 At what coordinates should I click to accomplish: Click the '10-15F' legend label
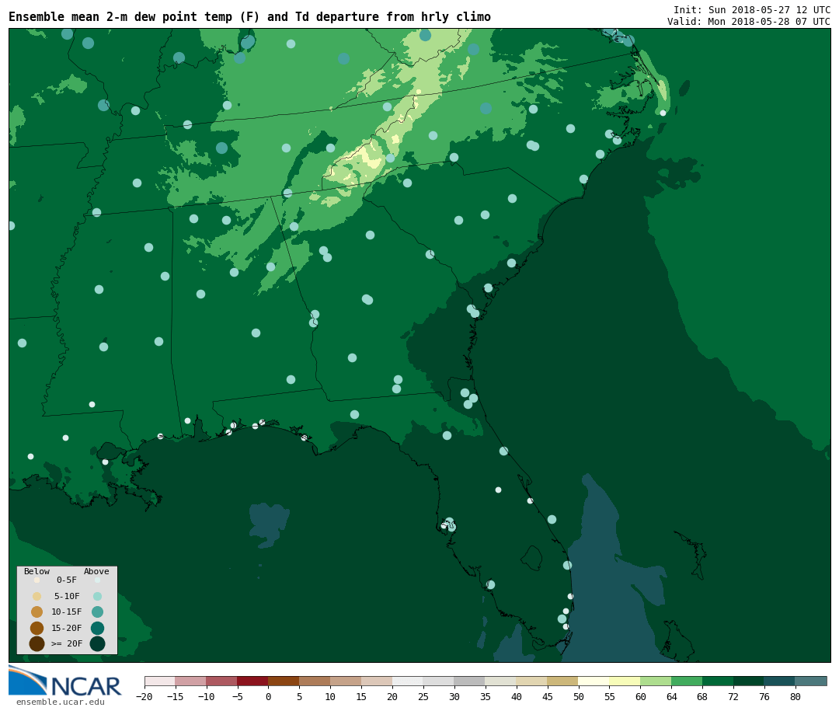pos(67,612)
